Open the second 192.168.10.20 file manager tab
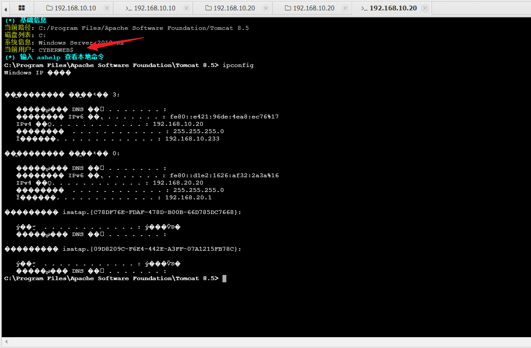The image size is (531, 348). (313, 8)
